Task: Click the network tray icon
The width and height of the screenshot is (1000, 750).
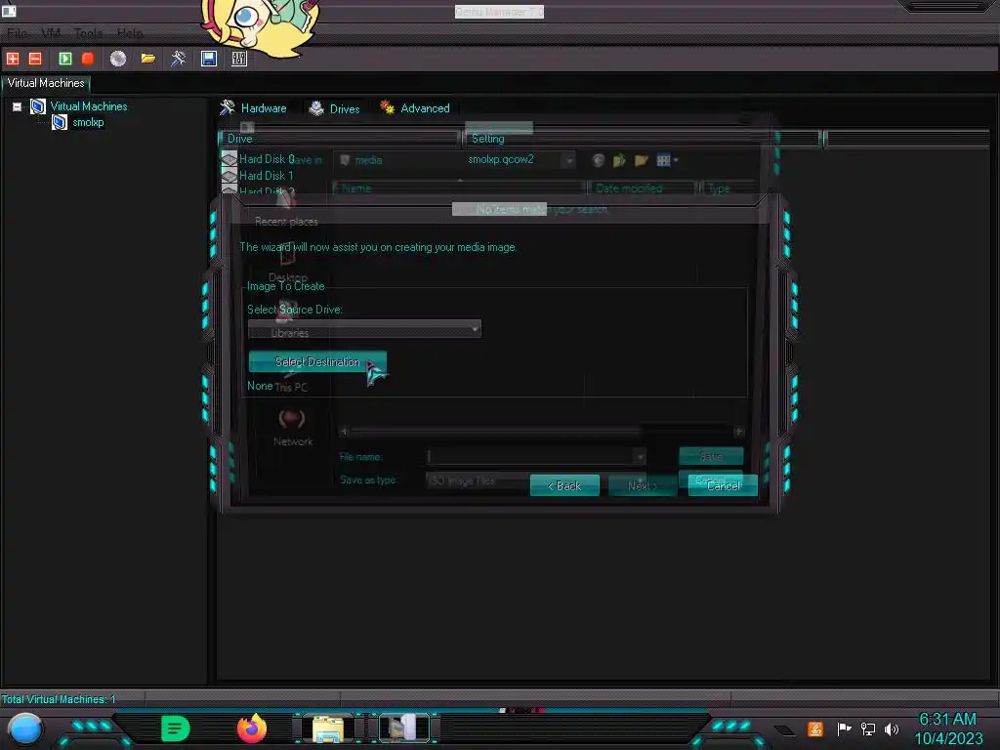Action: point(867,729)
